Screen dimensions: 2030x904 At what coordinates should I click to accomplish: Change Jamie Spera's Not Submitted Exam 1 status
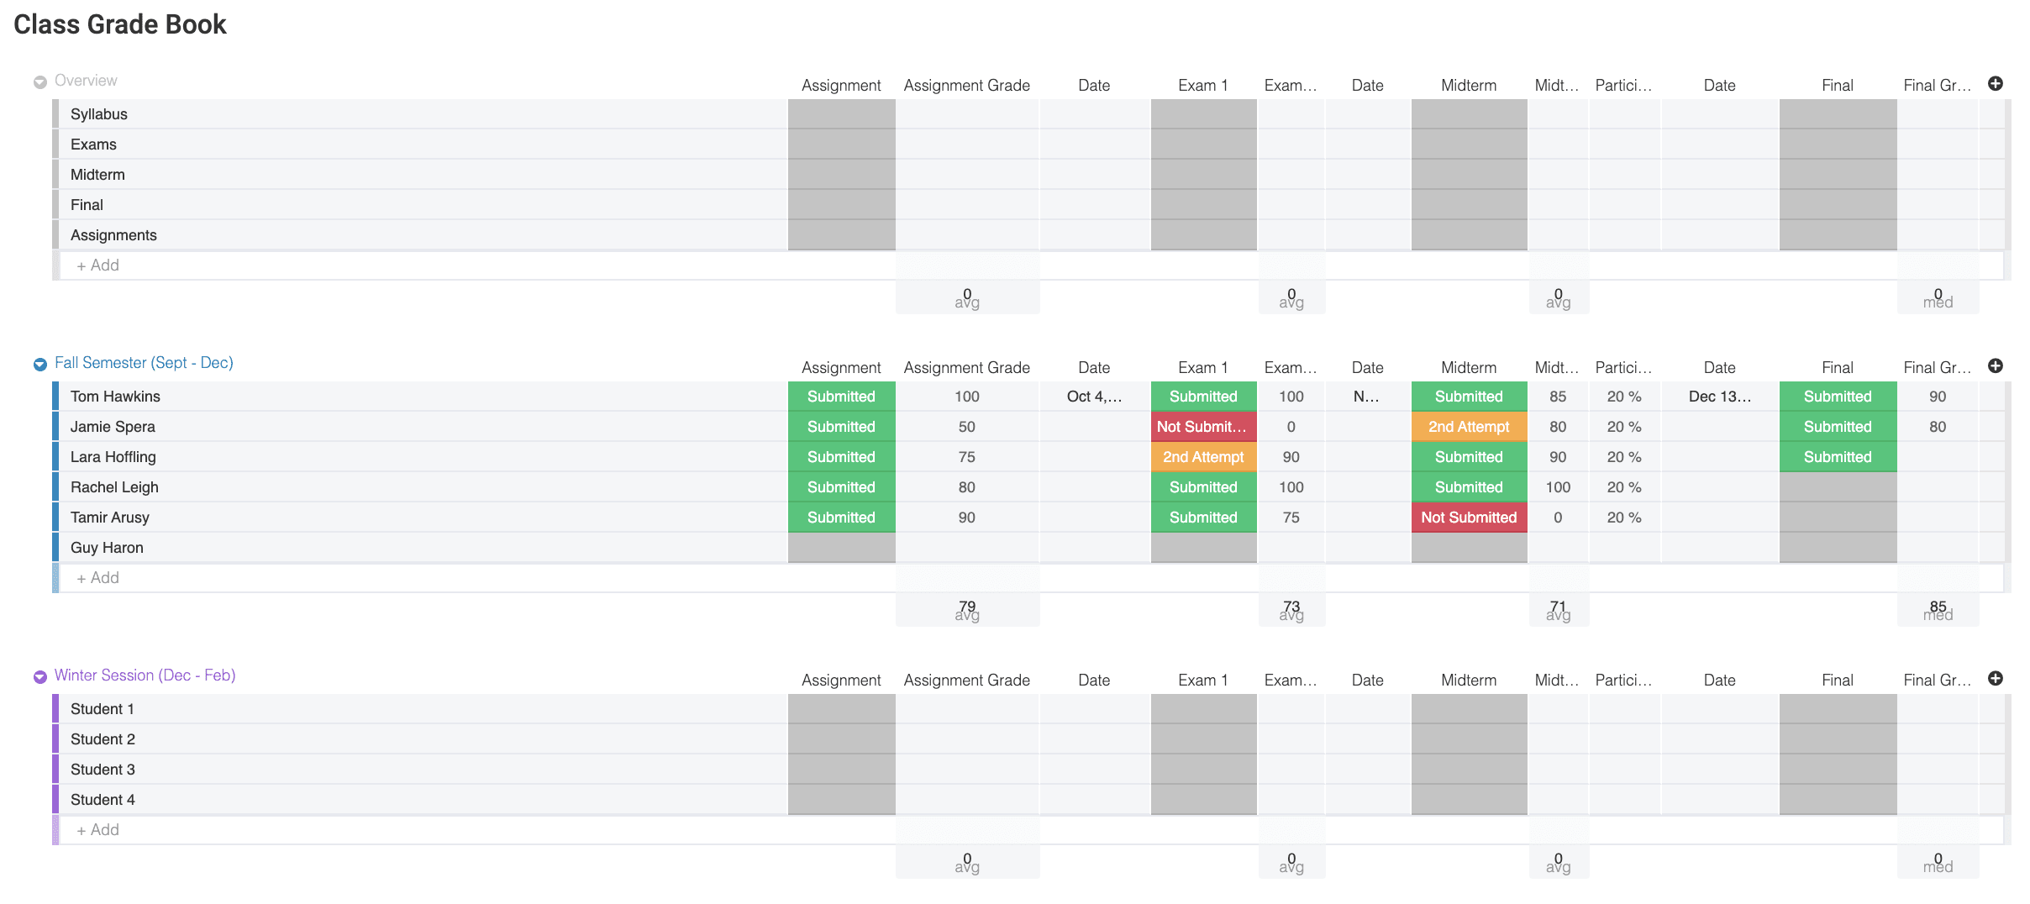1203,427
